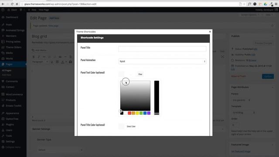This screenshot has width=279, height=157.
Task: Open the Paragraph format dropdown
Action: [x=40, y=62]
